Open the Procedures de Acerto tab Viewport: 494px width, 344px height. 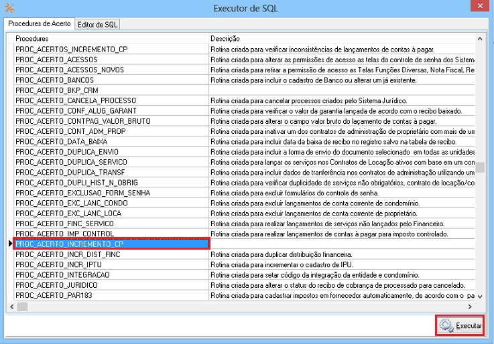point(39,24)
